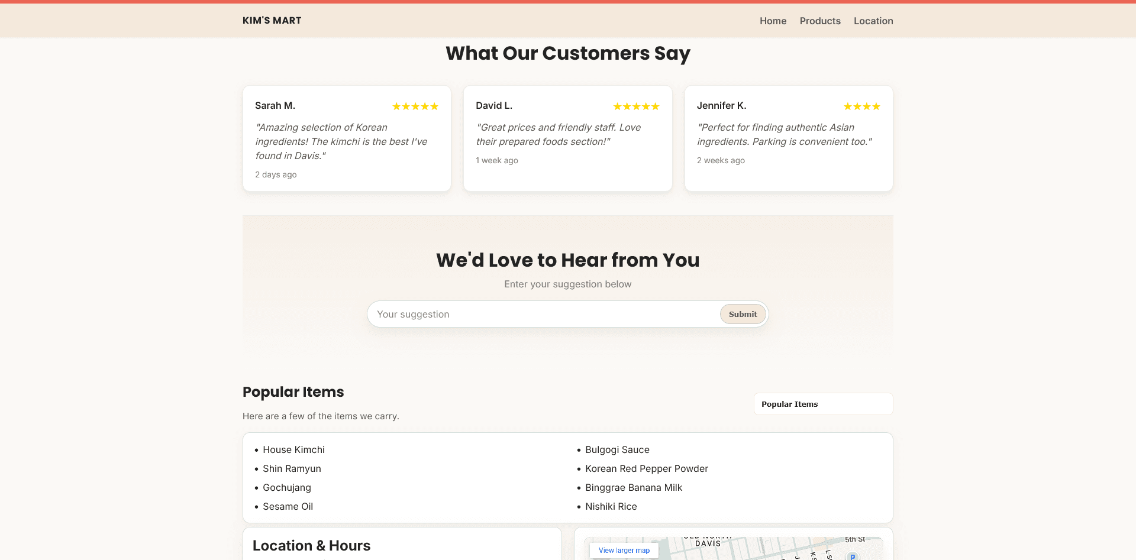Click Korean Red Pepper Powder item
This screenshot has width=1136, height=560.
[x=646, y=468]
